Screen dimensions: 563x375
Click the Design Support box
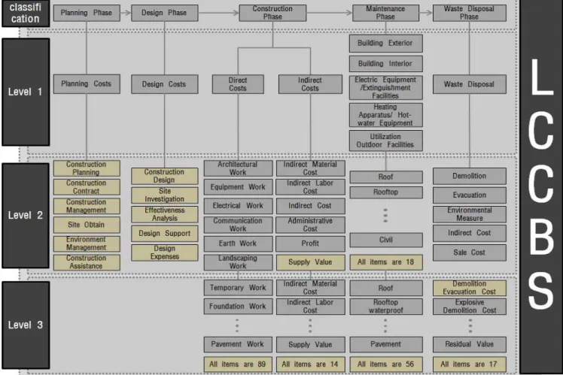[164, 234]
